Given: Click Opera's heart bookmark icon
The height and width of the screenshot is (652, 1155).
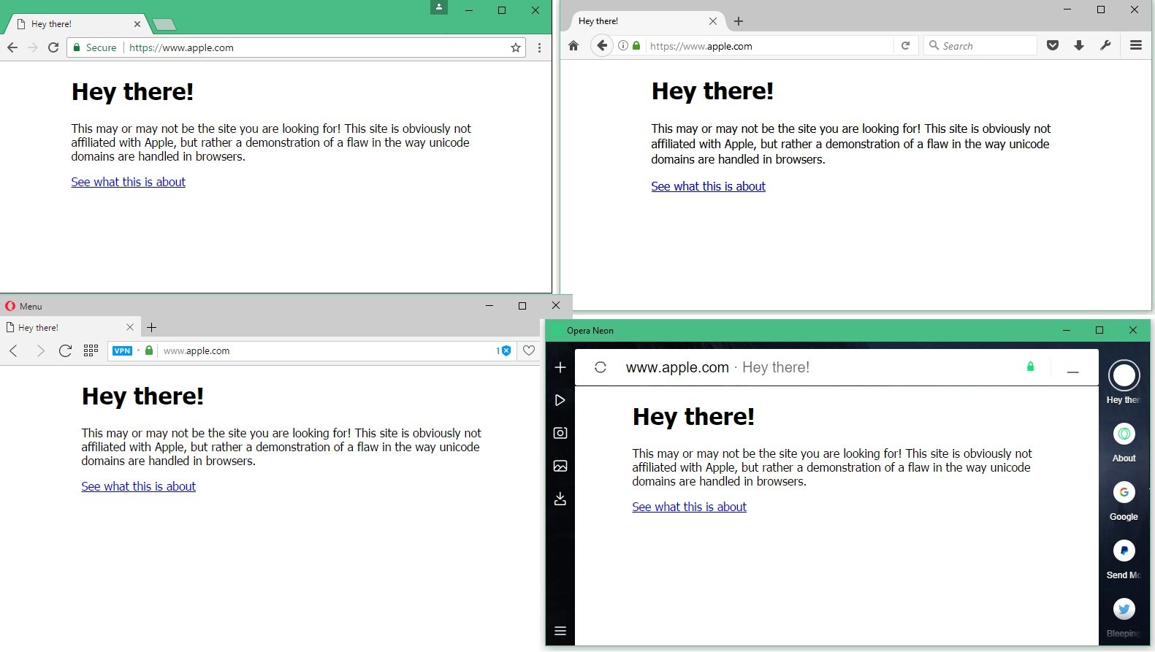Looking at the screenshot, I should click(x=529, y=351).
